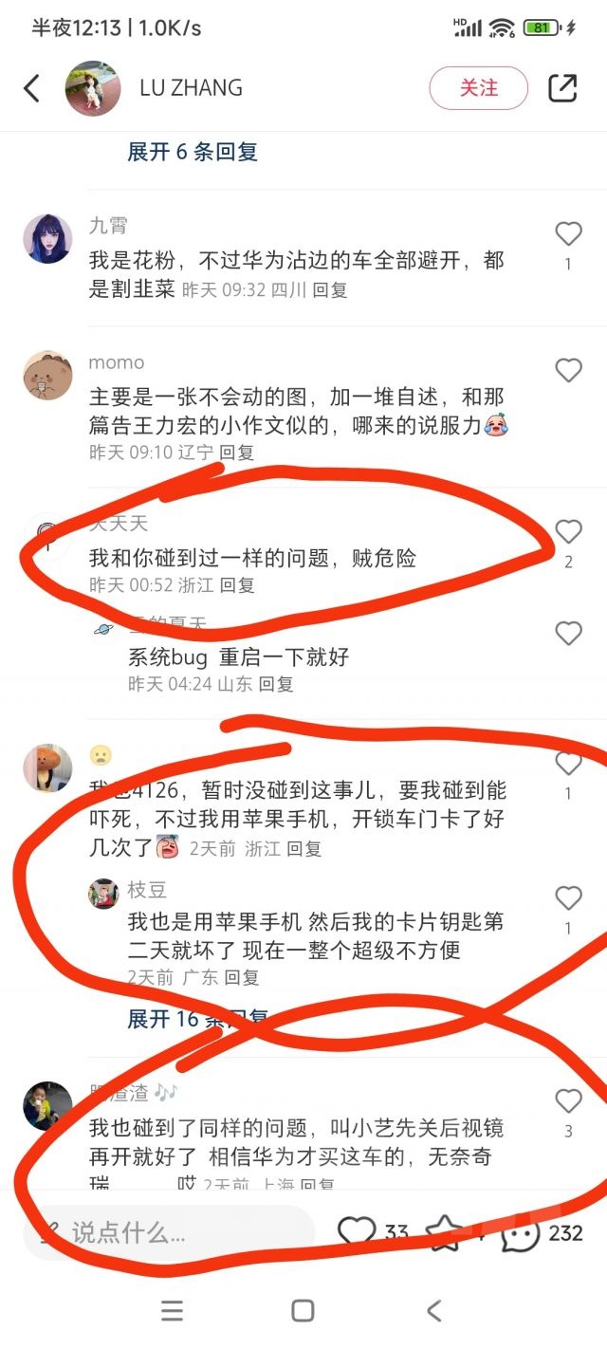Like 九霄's comment with the heart

click(x=568, y=233)
